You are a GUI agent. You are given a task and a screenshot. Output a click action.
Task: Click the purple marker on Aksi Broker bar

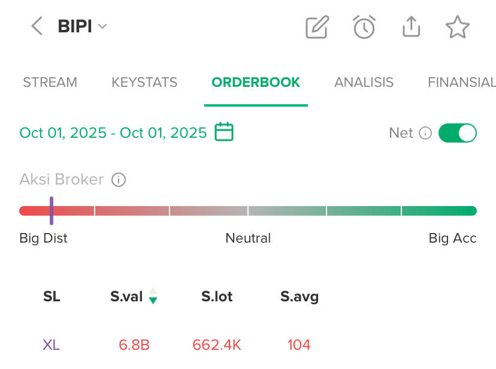52,210
